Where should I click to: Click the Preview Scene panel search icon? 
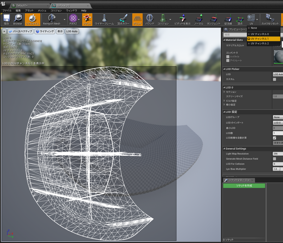tap(226, 30)
